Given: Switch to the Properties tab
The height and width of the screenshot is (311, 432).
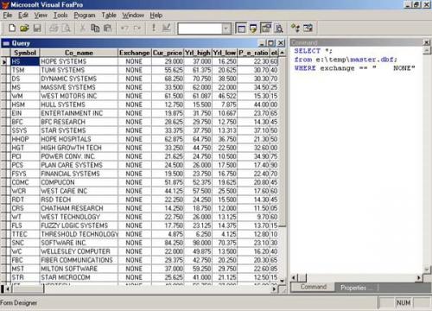Looking at the screenshot, I should pyautogui.click(x=353, y=288).
